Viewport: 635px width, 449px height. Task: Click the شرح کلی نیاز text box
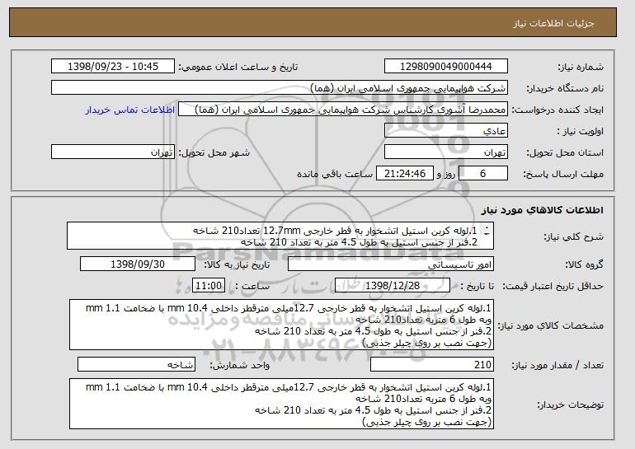click(280, 236)
